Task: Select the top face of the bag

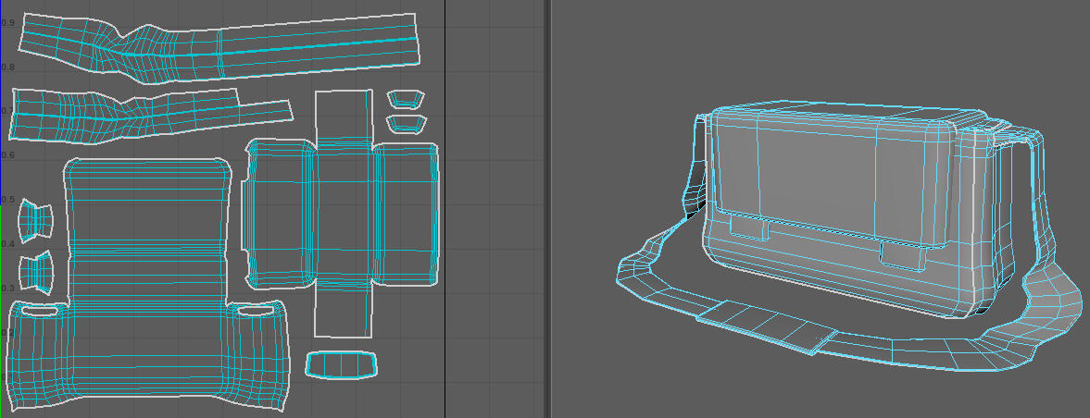Action: point(833,109)
